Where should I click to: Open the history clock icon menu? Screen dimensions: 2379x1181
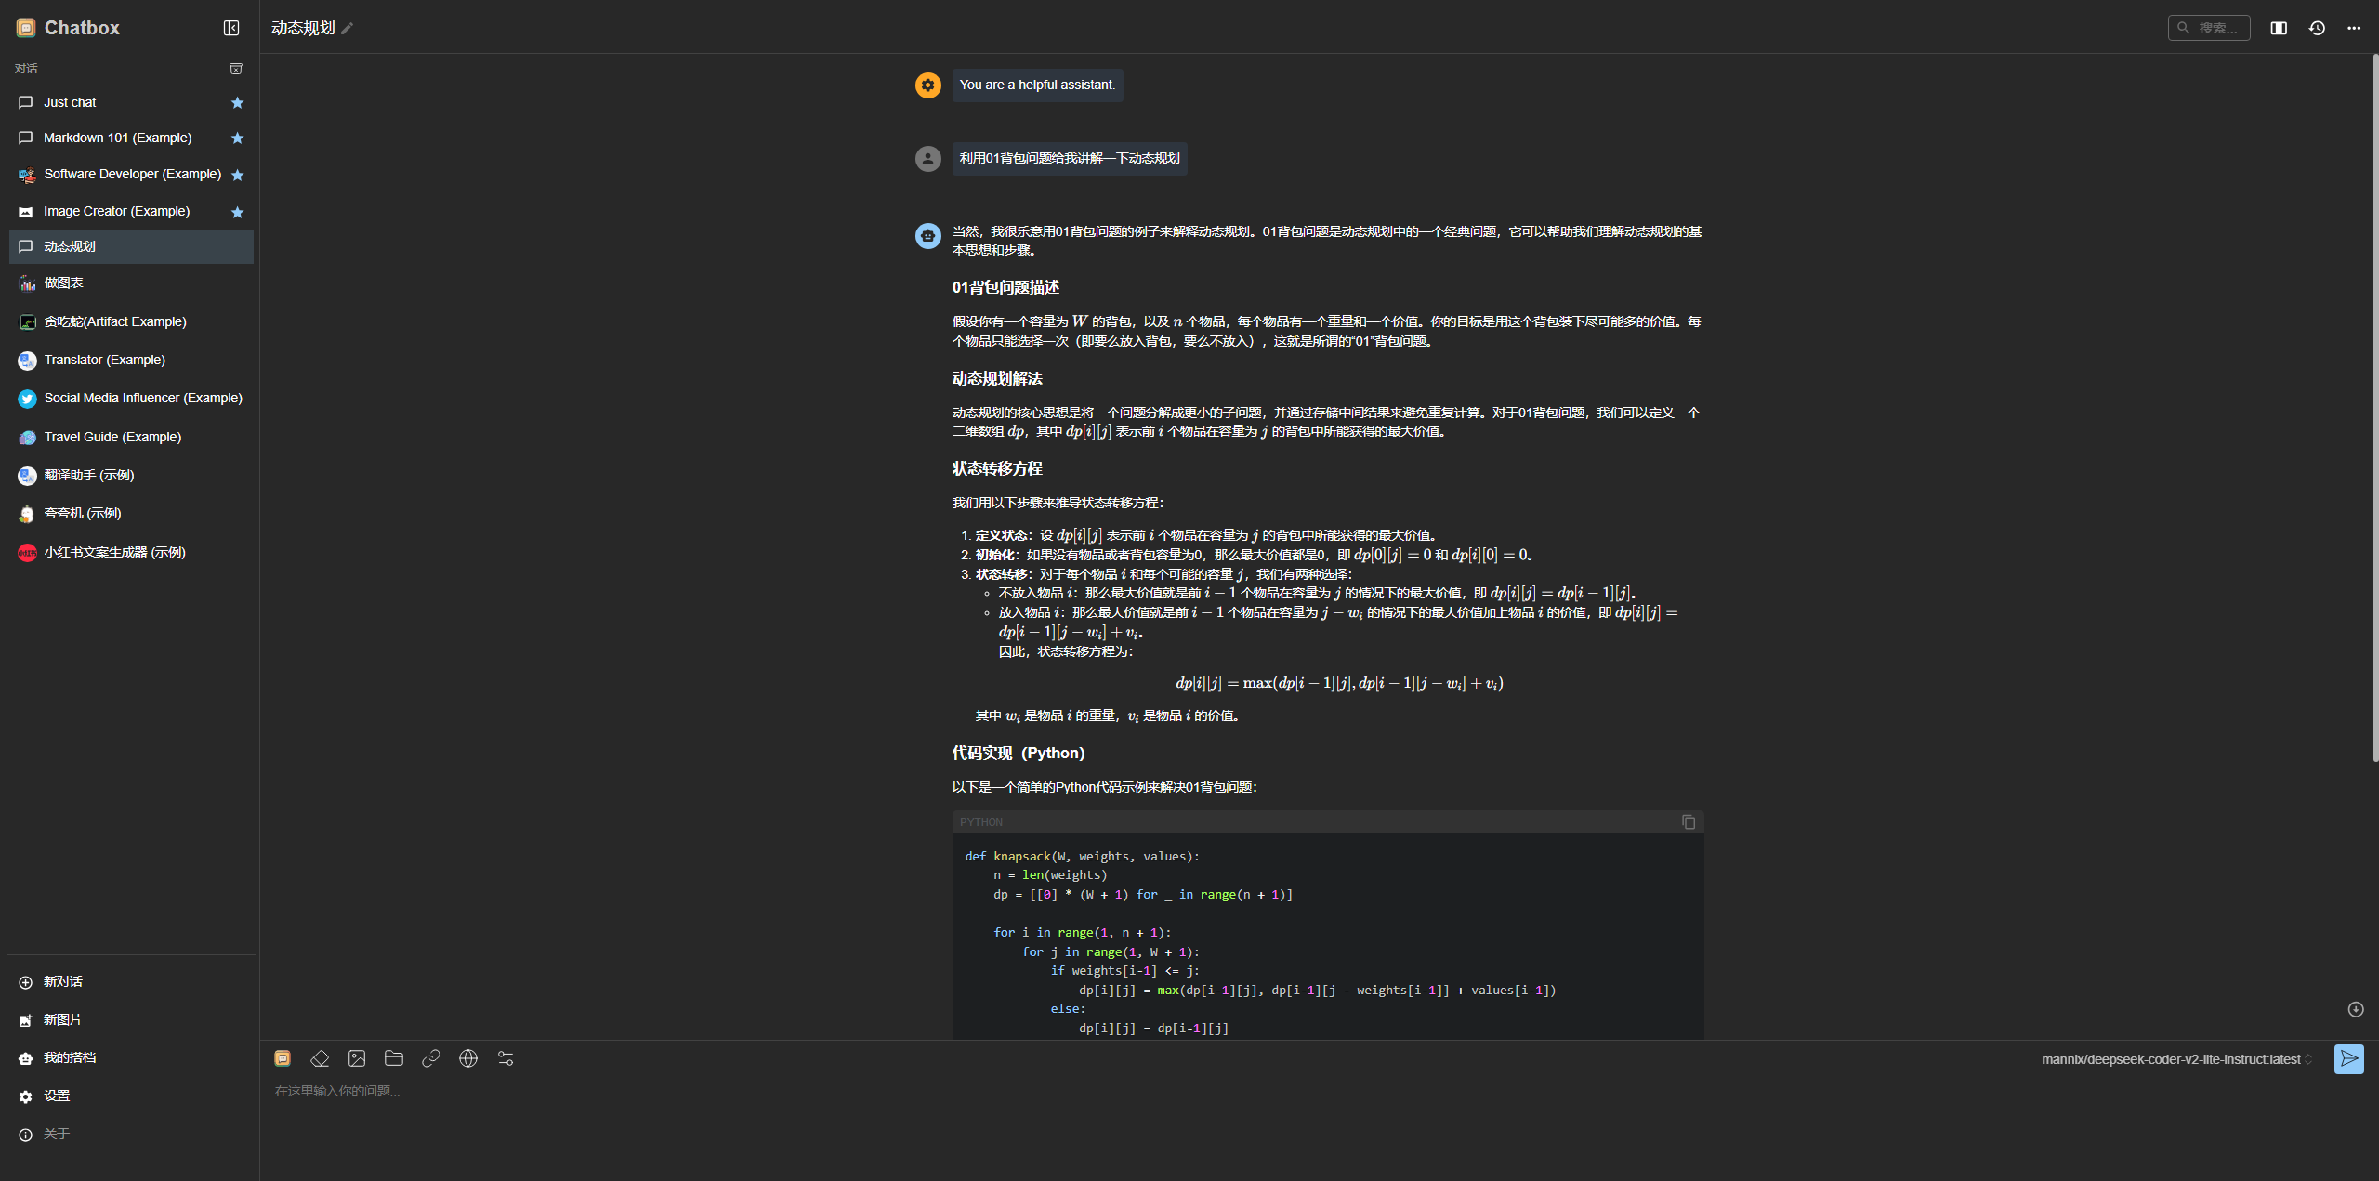coord(2317,28)
